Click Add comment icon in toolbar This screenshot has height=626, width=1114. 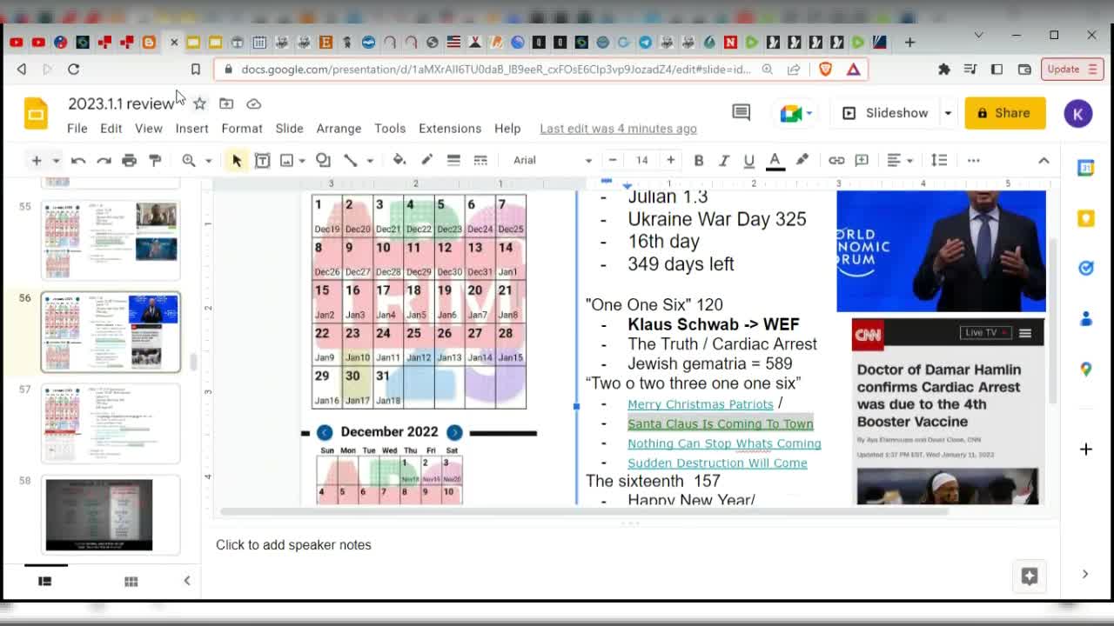[862, 160]
